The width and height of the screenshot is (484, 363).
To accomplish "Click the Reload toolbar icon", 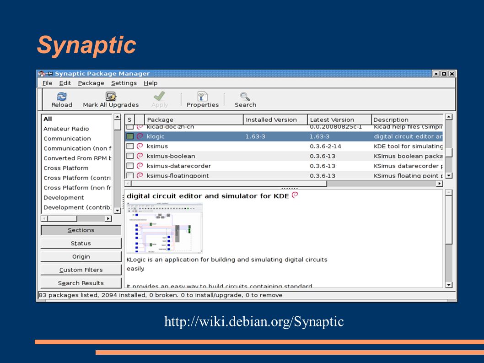I will click(62, 97).
